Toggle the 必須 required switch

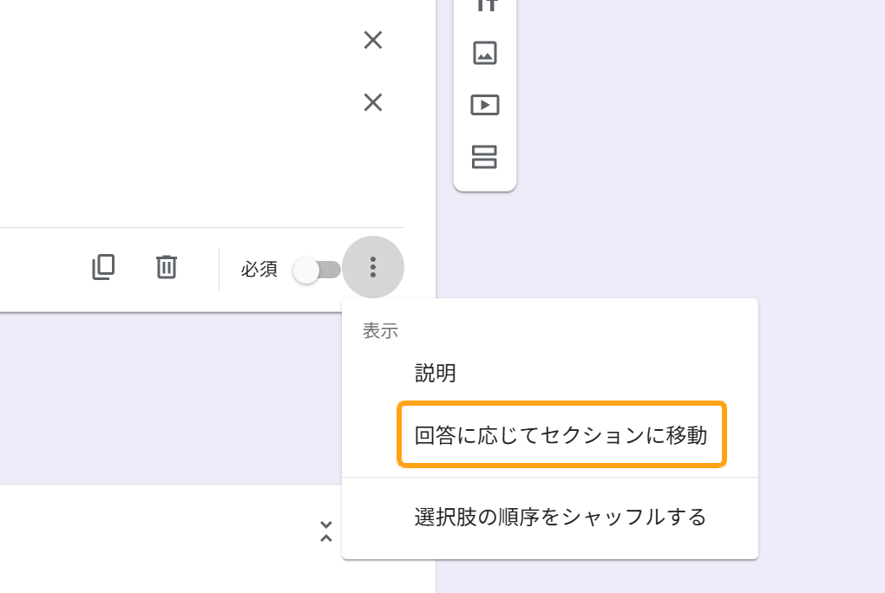point(317,270)
